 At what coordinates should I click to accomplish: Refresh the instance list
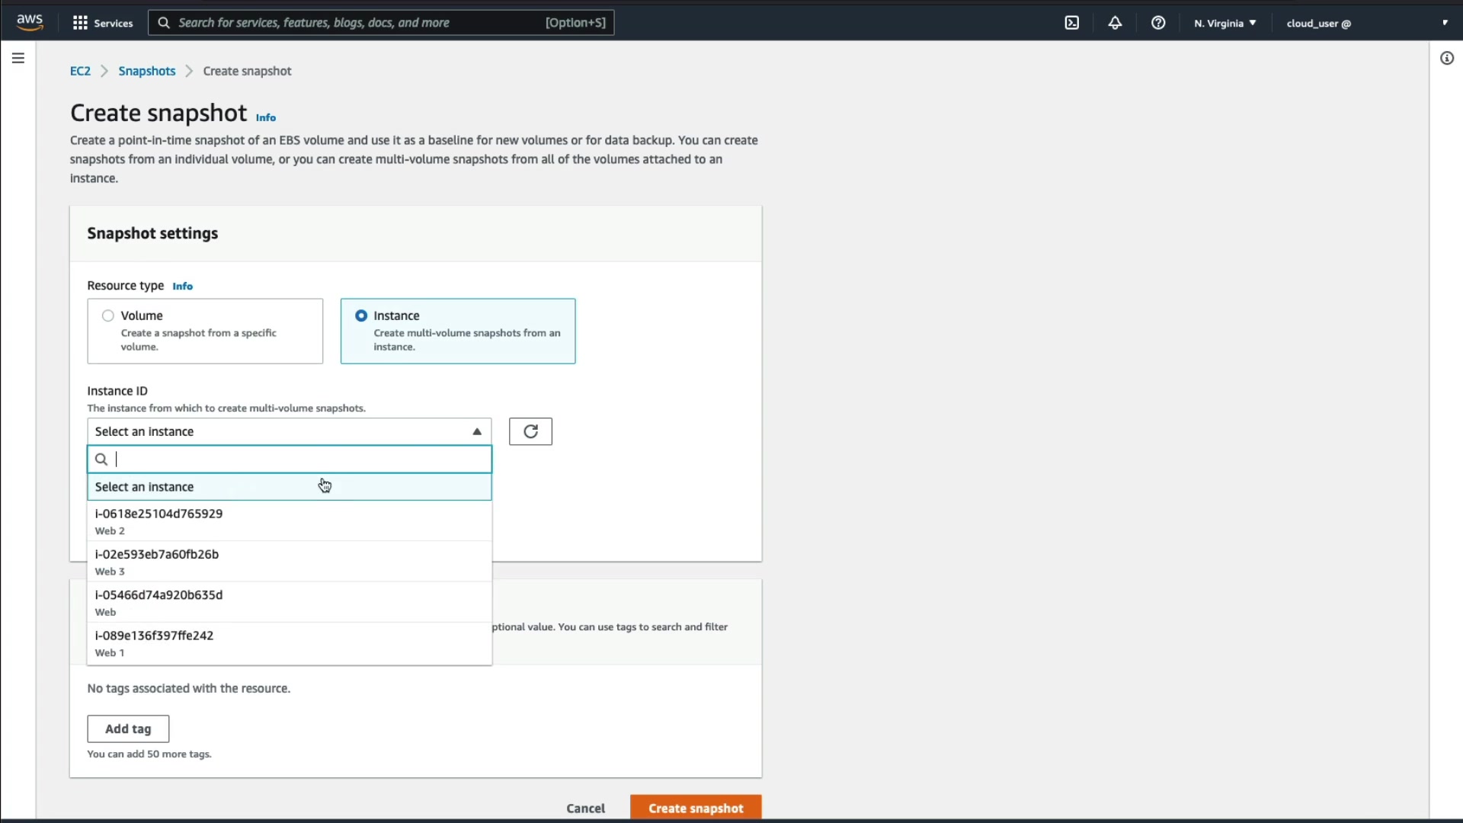530,431
